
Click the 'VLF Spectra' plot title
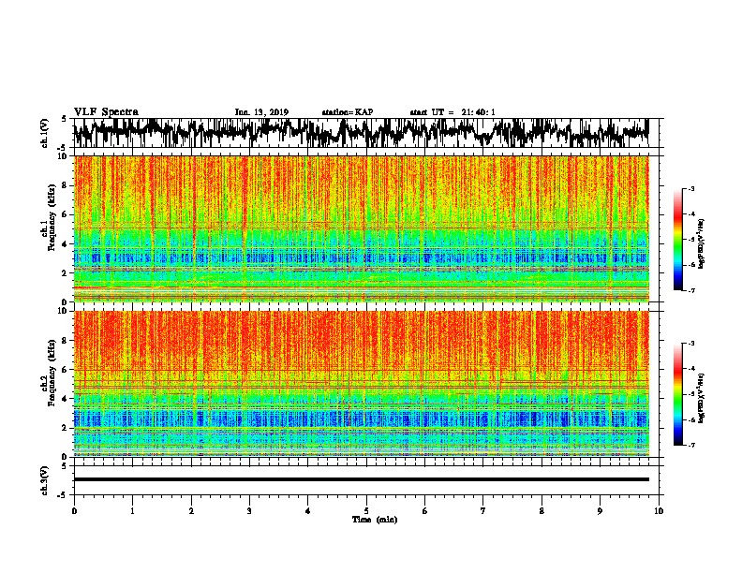106,112
